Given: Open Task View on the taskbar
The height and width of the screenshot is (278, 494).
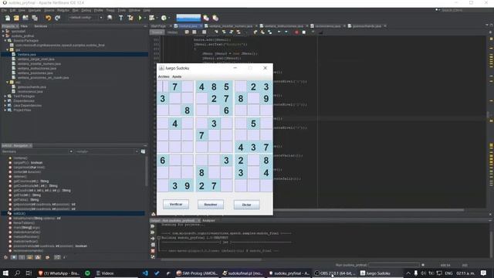Looking at the screenshot, I should [29, 273].
